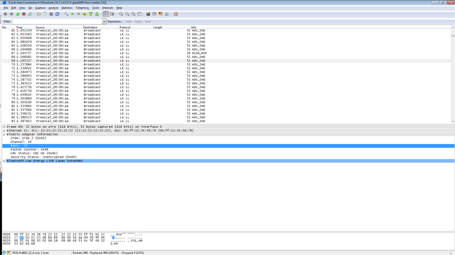
Task: Go forward in packet history
Action: point(78,14)
